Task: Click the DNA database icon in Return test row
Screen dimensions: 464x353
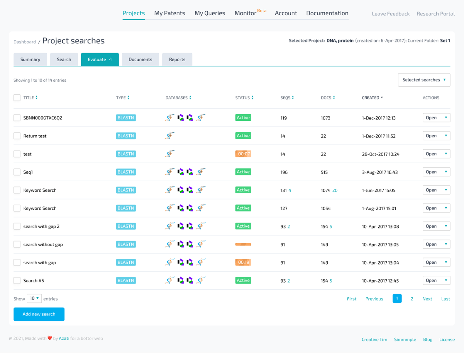Action: coord(170,136)
